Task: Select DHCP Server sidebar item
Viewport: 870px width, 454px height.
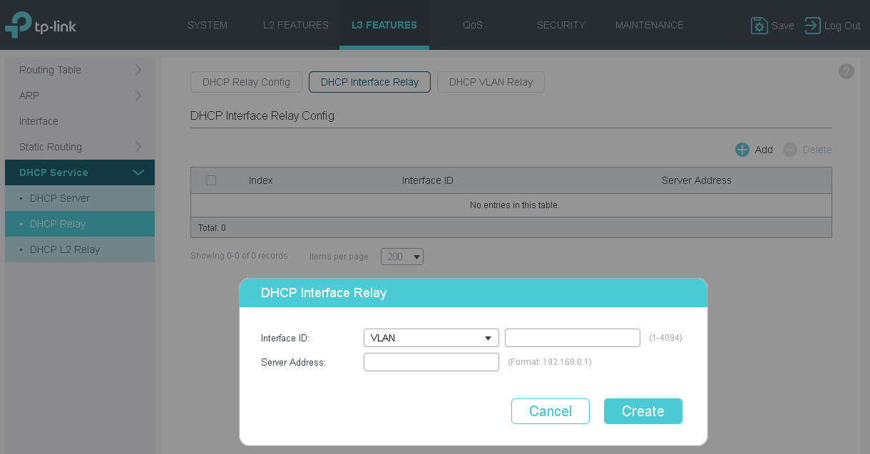Action: tap(80, 198)
